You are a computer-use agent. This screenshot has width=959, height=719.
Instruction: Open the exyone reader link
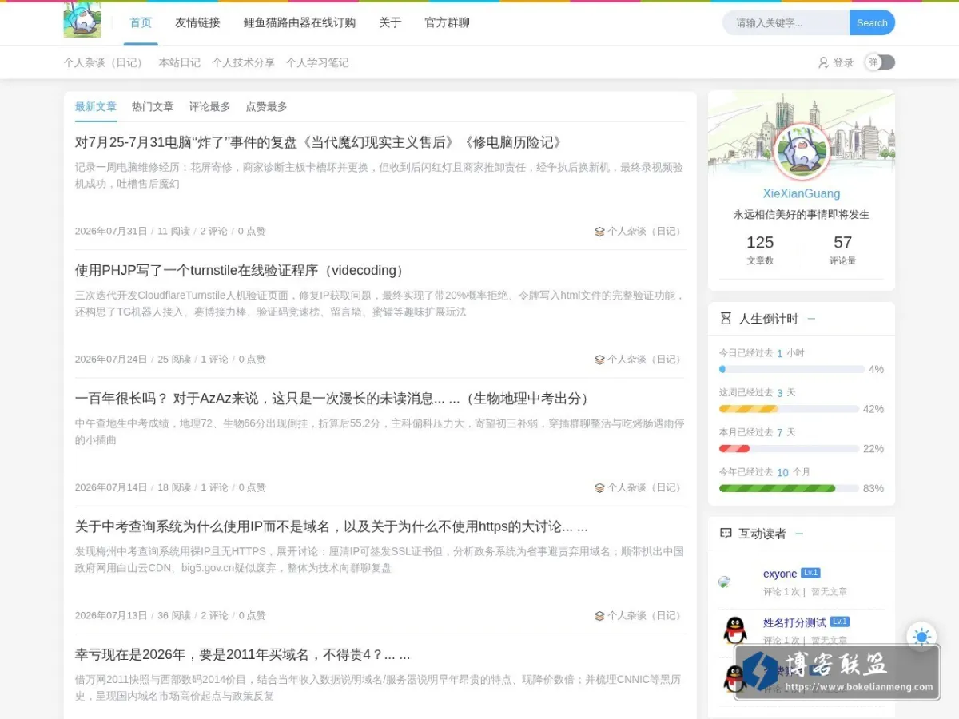[x=780, y=574]
